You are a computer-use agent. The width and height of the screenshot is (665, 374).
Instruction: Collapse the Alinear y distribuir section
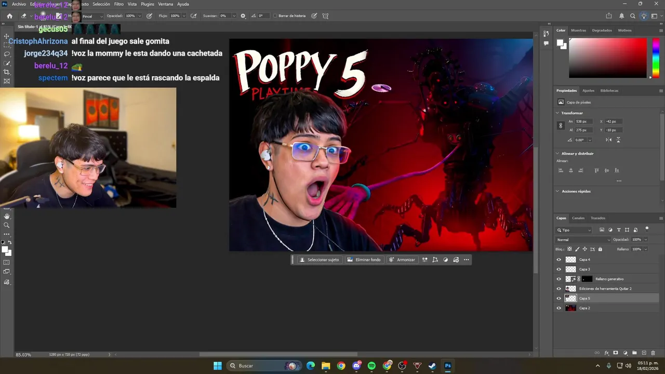click(558, 153)
